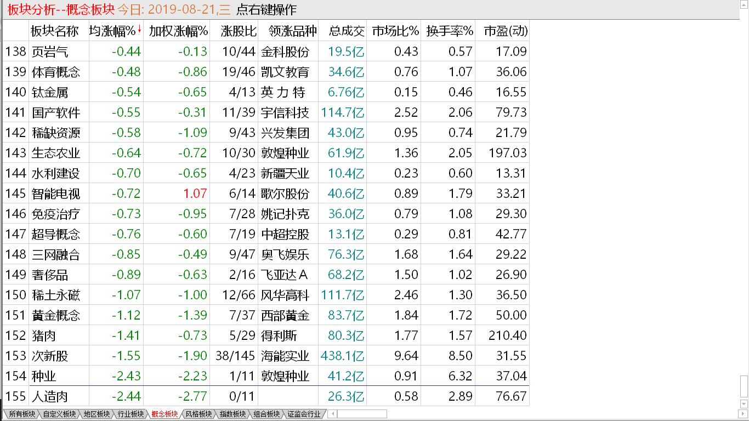749x421 pixels.
Task: Select the 页岩气 sector row
Action: pos(266,52)
